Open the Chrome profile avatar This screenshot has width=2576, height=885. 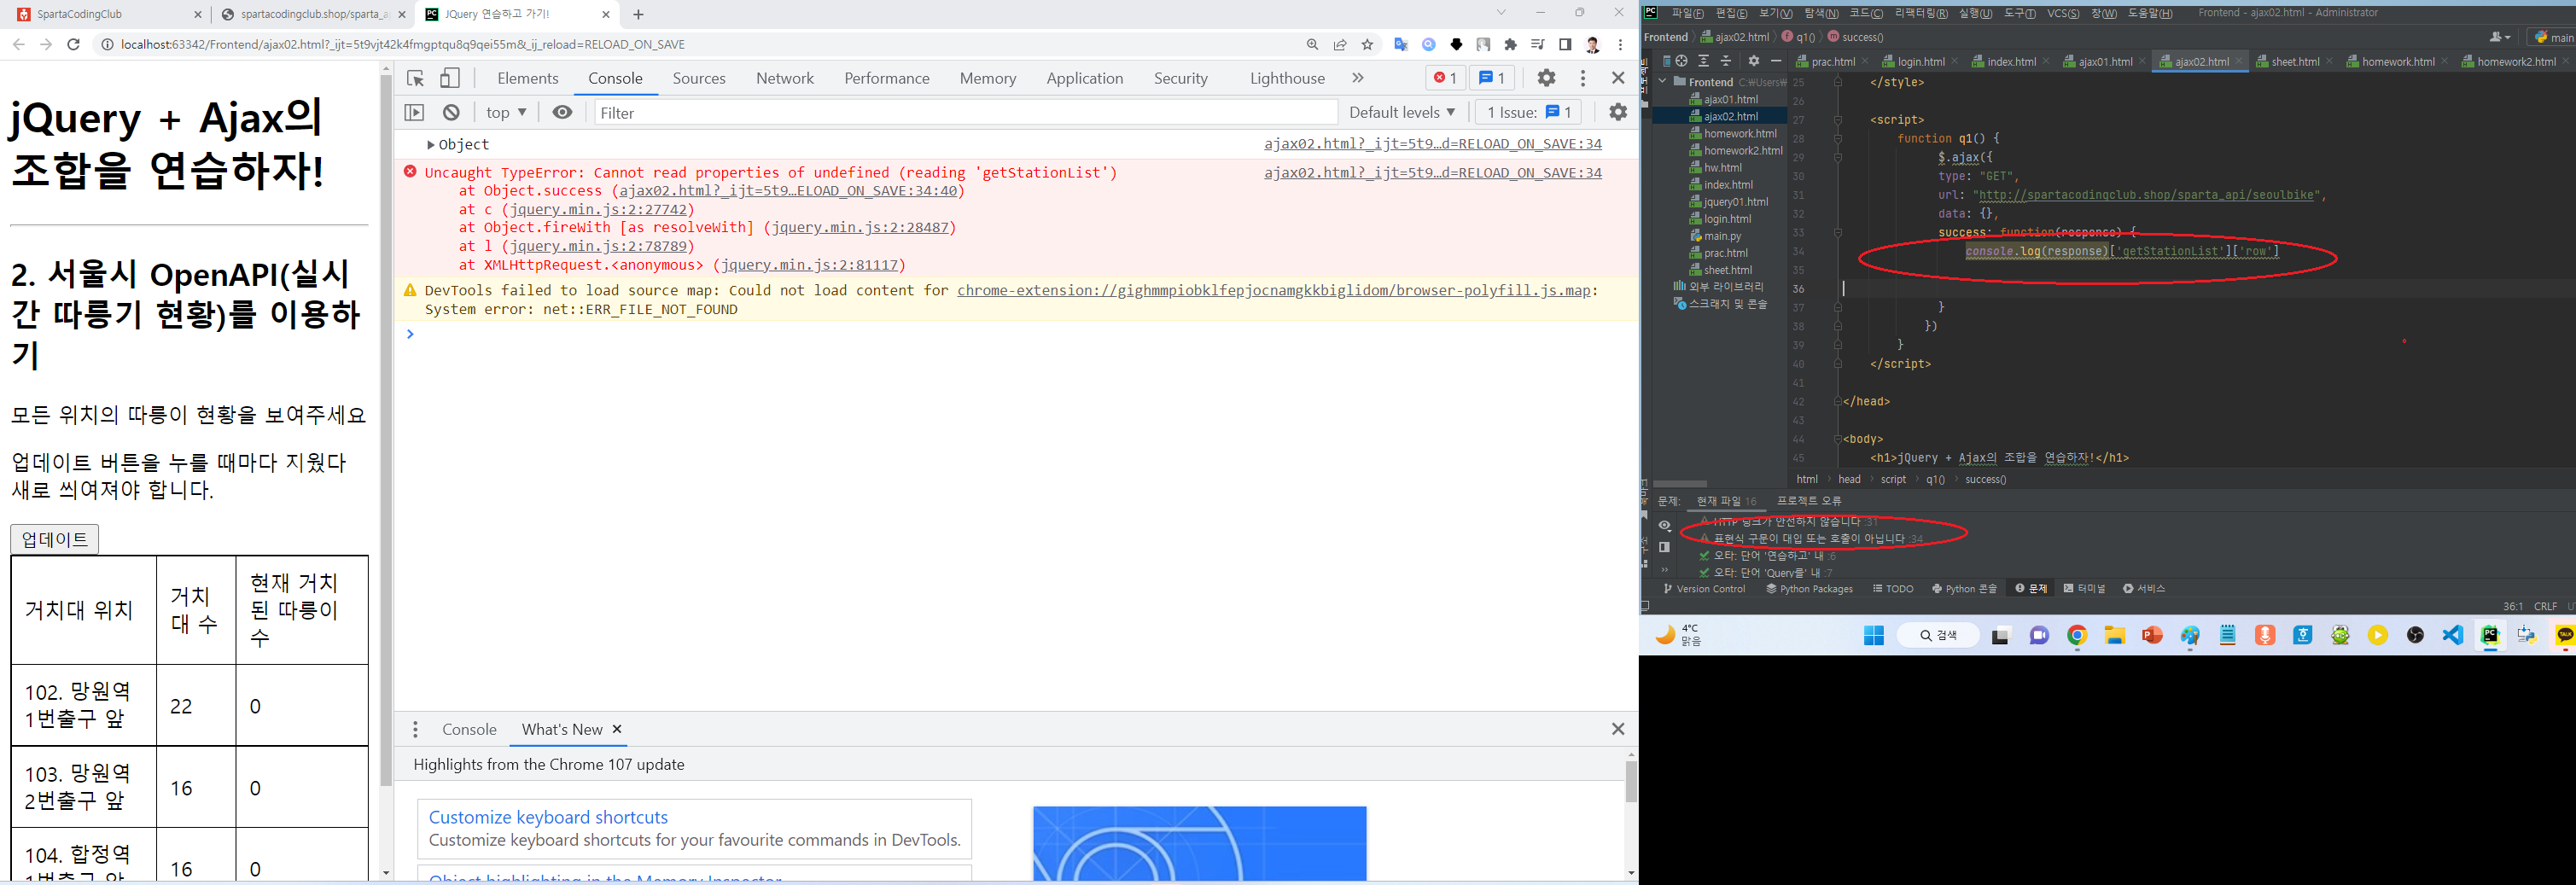tap(1593, 44)
